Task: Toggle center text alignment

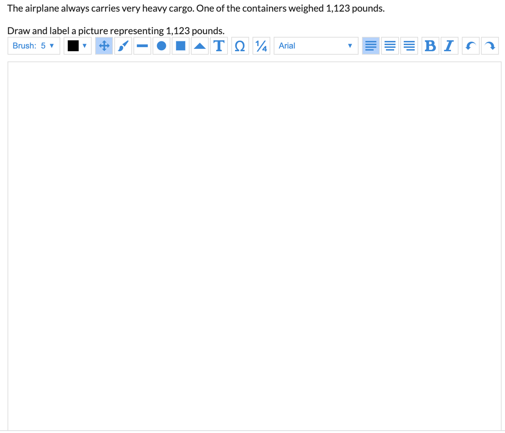Action: [390, 46]
